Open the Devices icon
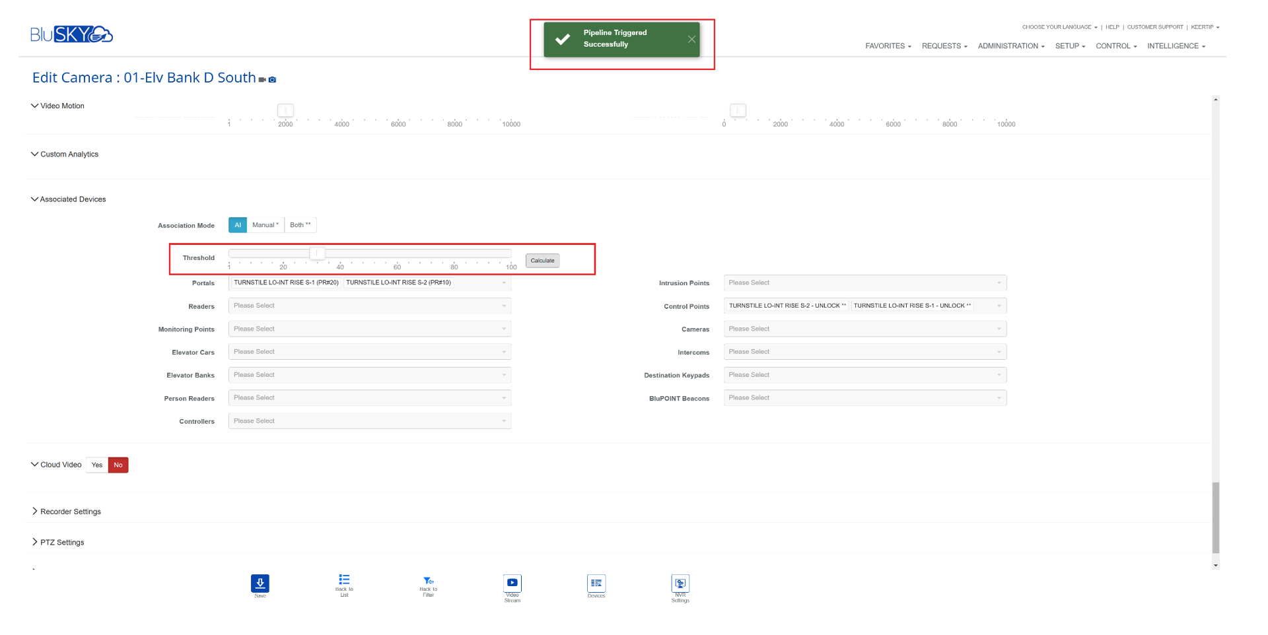This screenshot has height=635, width=1268. pyautogui.click(x=596, y=584)
